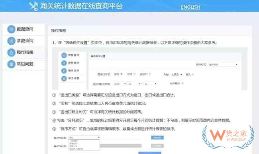The width and height of the screenshot is (259, 154).
Task: Click the wide blue button cut off at the page bottom
Action: (150, 153)
